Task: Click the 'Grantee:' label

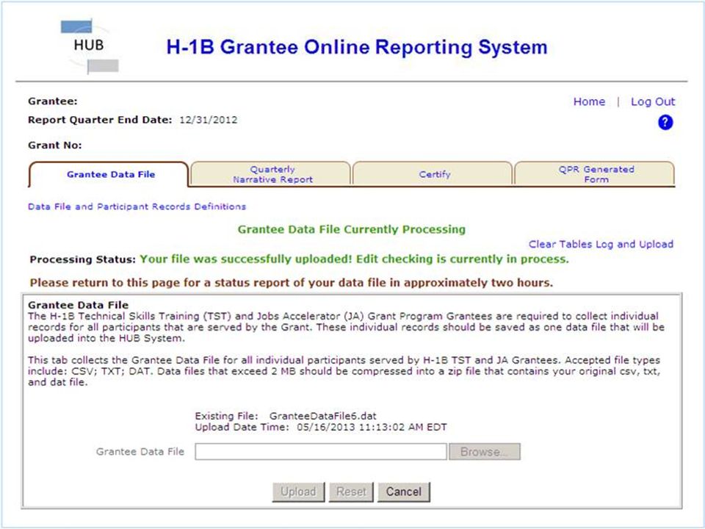Action: tap(53, 101)
